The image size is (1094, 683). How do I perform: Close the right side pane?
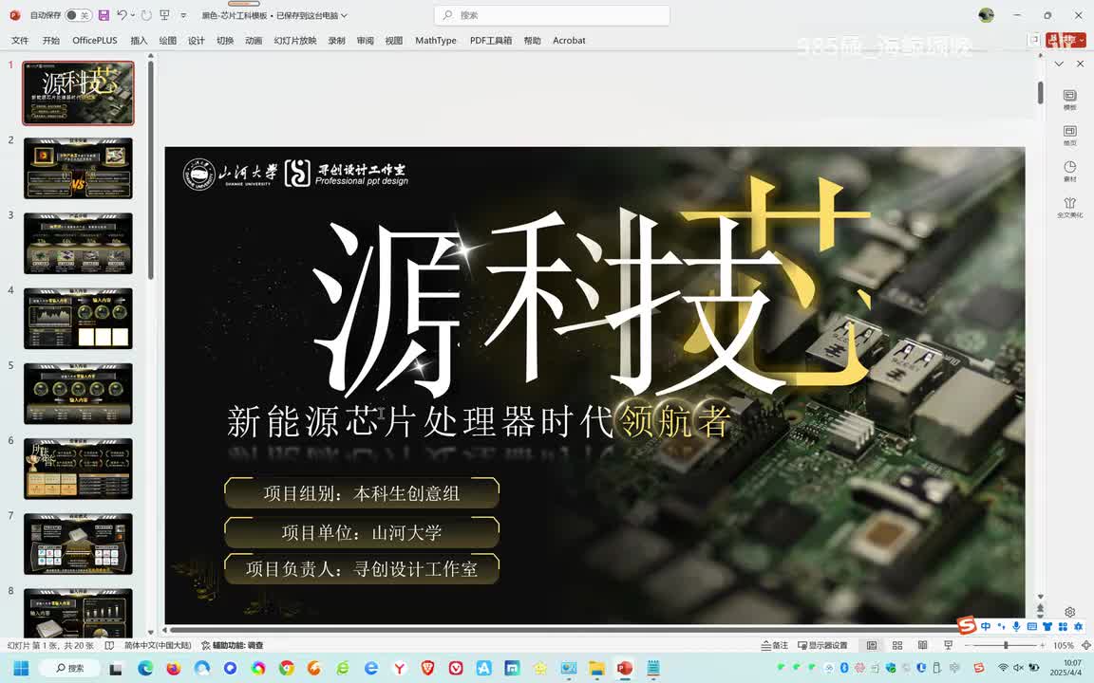click(1080, 64)
